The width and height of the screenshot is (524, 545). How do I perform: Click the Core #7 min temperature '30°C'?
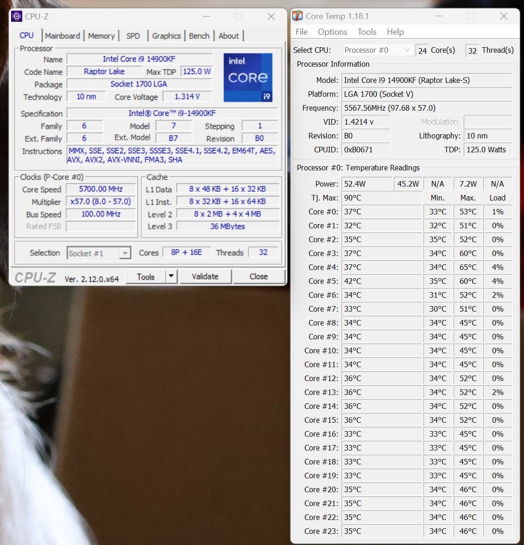click(x=438, y=309)
